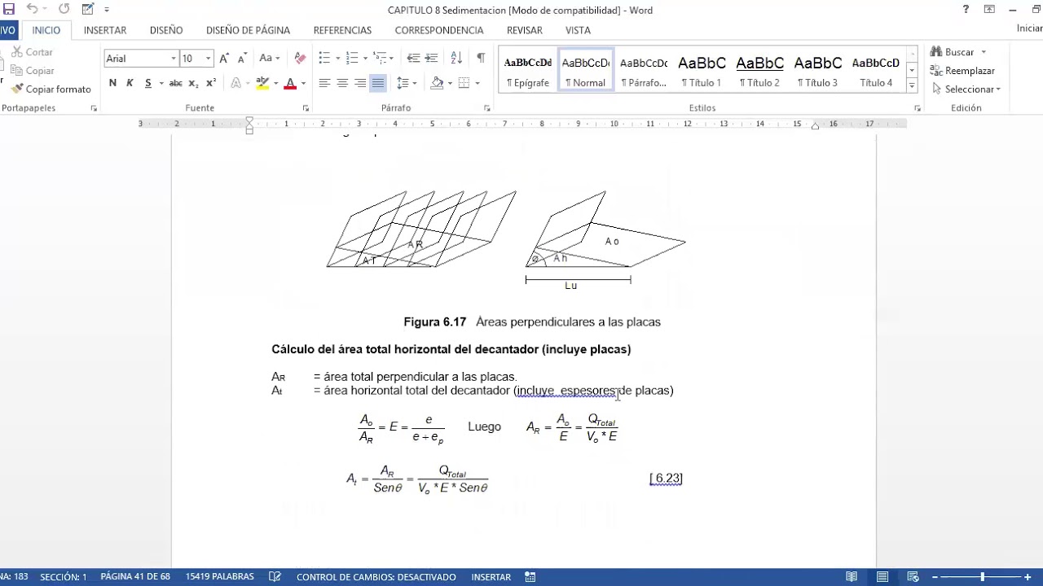Viewport: 1043px width, 586px height.
Task: Click the first line indent marker on the ruler
Action: [x=249, y=121]
